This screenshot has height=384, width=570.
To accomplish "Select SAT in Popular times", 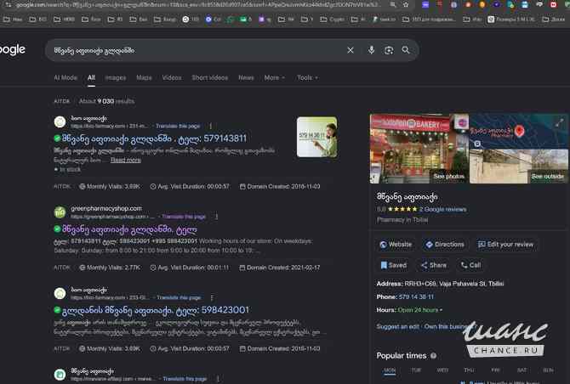I will pyautogui.click(x=522, y=370).
